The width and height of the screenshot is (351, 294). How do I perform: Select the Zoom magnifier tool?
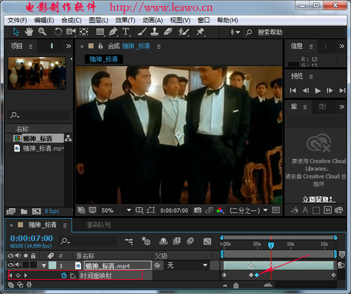pyautogui.click(x=42, y=32)
